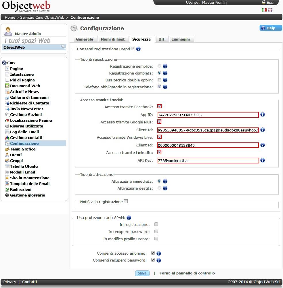Uncheck Accesso tramite Facebook
This screenshot has height=288, width=283.
click(x=159, y=106)
